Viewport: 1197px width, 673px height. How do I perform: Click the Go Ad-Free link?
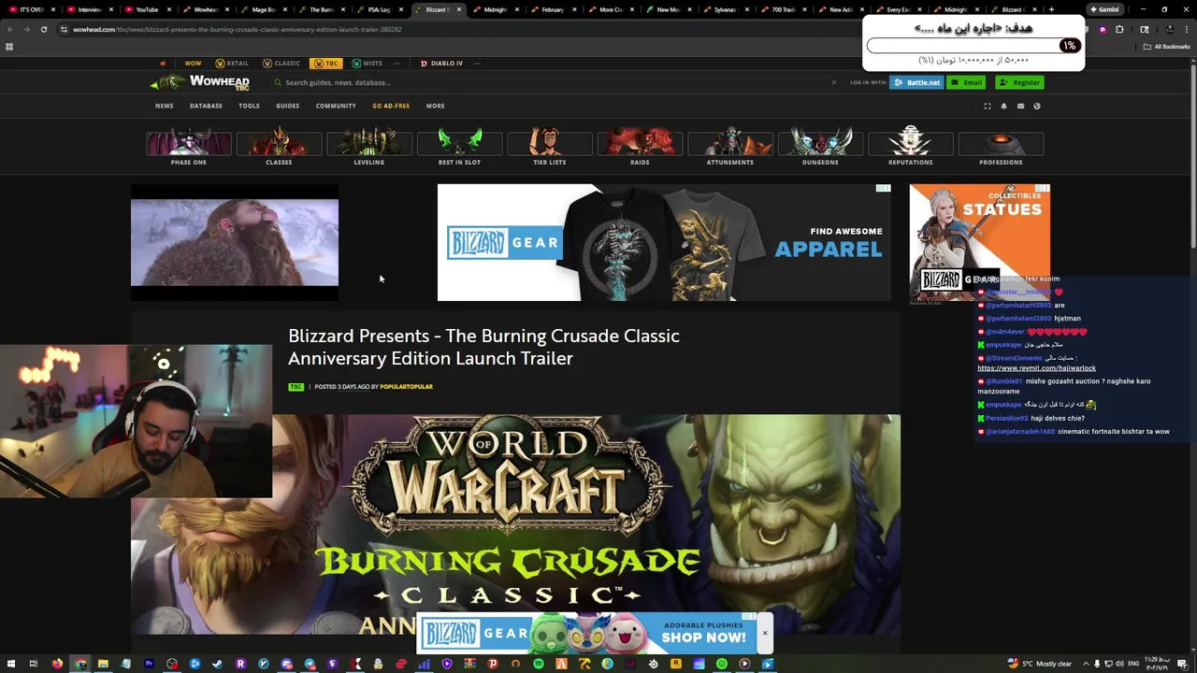(x=391, y=106)
